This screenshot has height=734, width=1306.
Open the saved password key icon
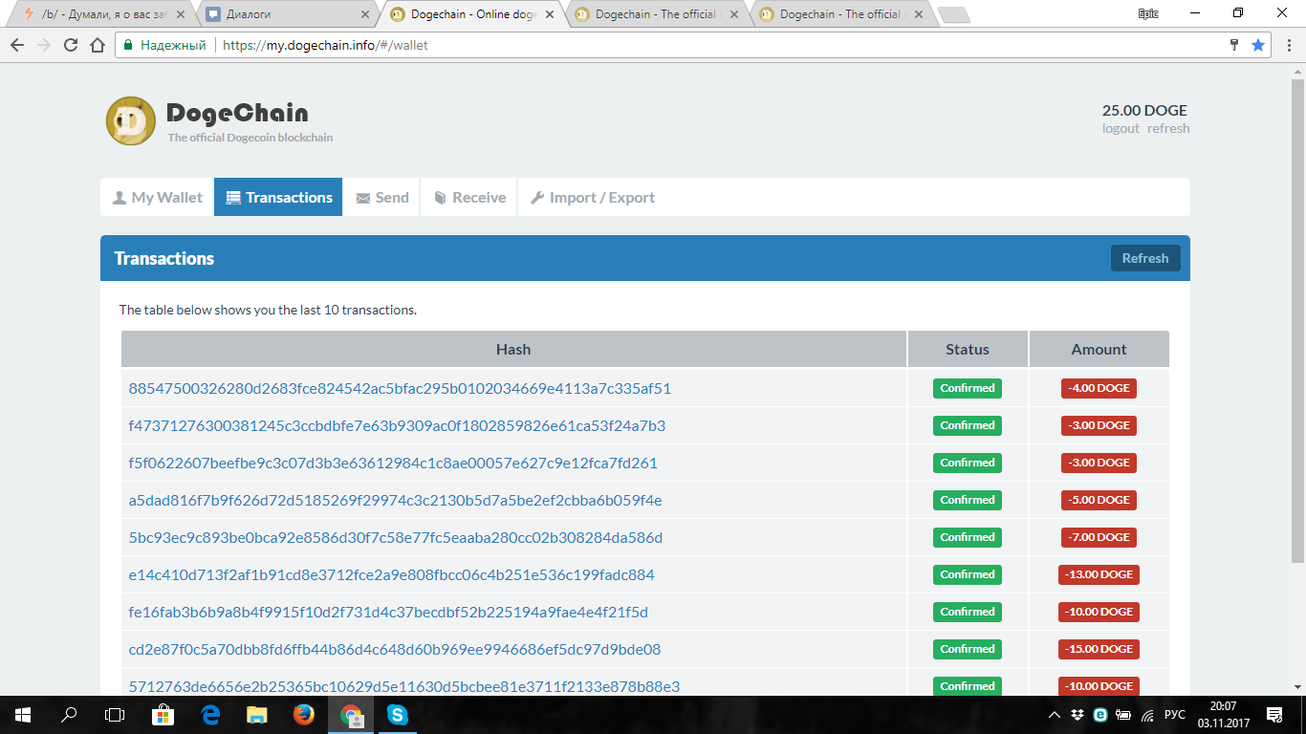[x=1234, y=45]
